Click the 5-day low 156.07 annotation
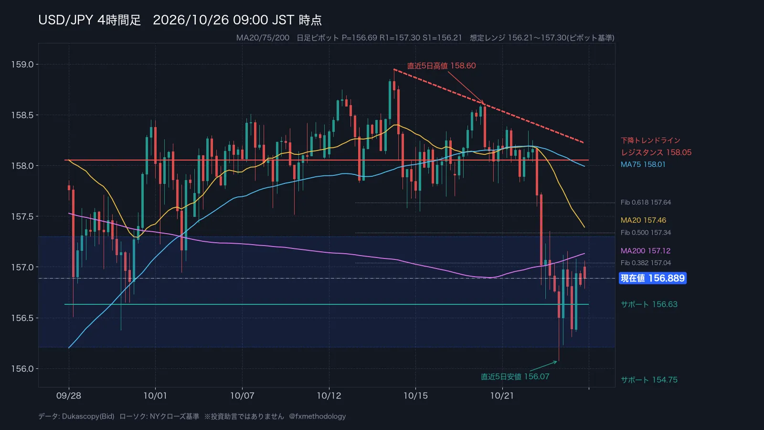 pyautogui.click(x=515, y=376)
